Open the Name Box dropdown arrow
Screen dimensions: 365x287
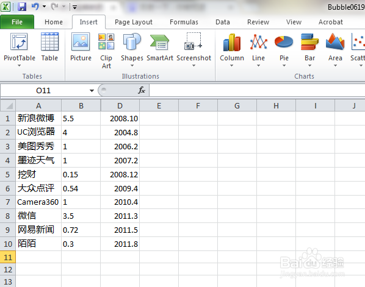pyautogui.click(x=92, y=91)
